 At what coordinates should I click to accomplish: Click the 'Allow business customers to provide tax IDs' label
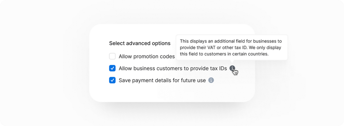pyautogui.click(x=173, y=69)
